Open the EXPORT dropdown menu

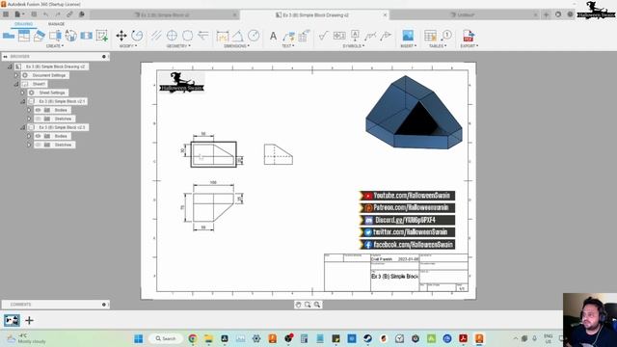(469, 46)
